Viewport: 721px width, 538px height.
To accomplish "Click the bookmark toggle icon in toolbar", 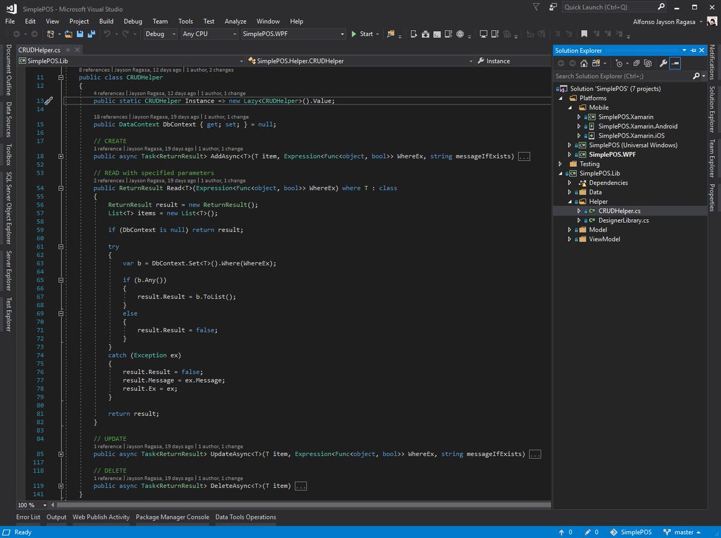I will [583, 34].
